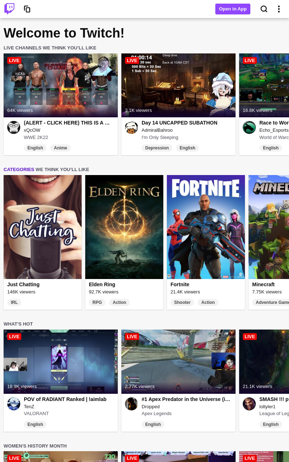This screenshot has width=289, height=462.
Task: Click the Fortnite category title
Action: click(180, 284)
